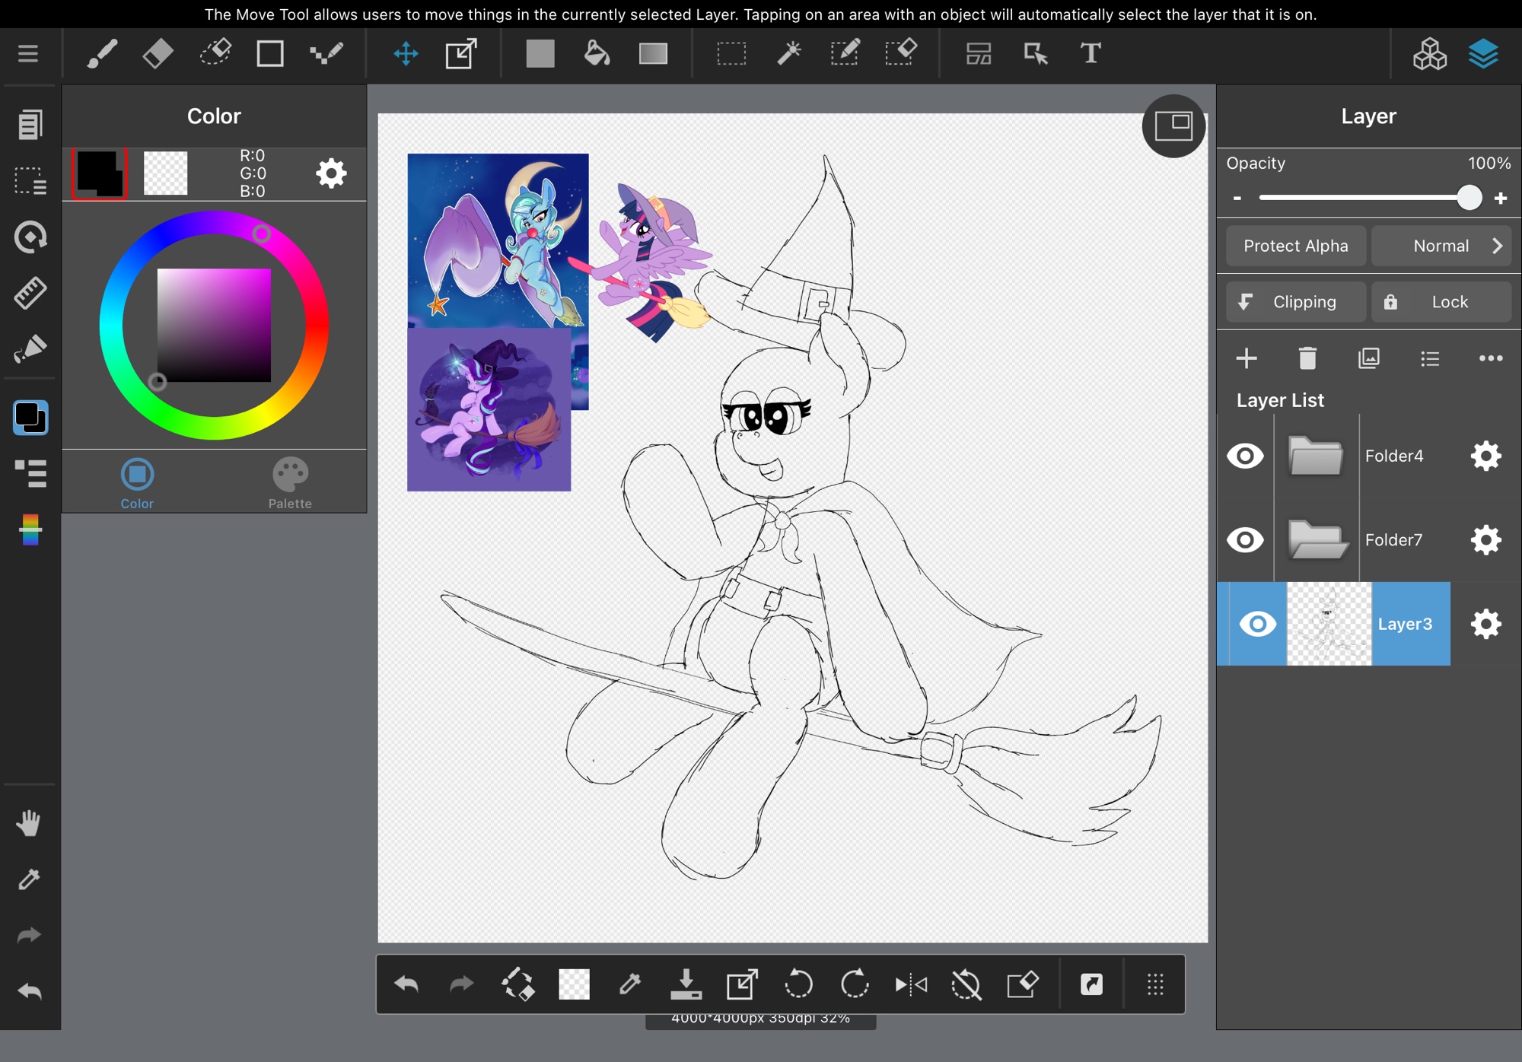Open the hamburger main menu
1522x1062 pixels.
tap(28, 54)
